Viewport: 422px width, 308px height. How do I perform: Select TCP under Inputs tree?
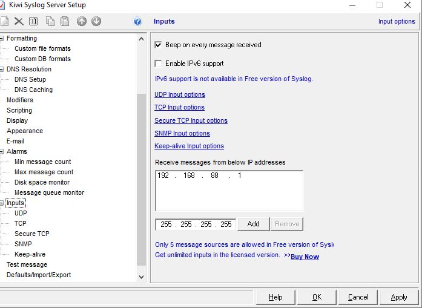(20, 223)
